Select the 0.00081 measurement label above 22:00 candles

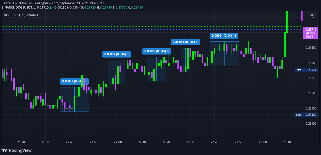pyautogui.click(x=116, y=54)
